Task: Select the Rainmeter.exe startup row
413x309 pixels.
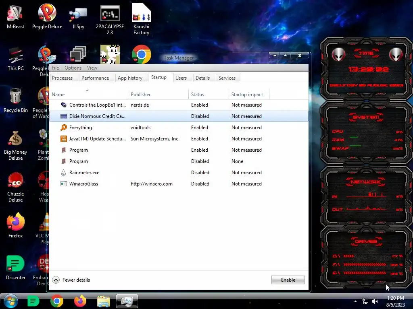Action: (x=179, y=173)
